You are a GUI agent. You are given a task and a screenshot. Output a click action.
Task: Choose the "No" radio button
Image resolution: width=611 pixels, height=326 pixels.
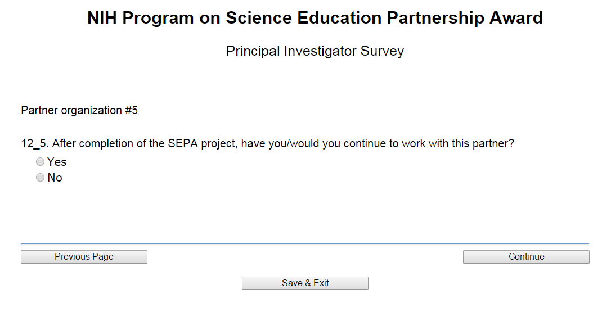[x=40, y=178]
